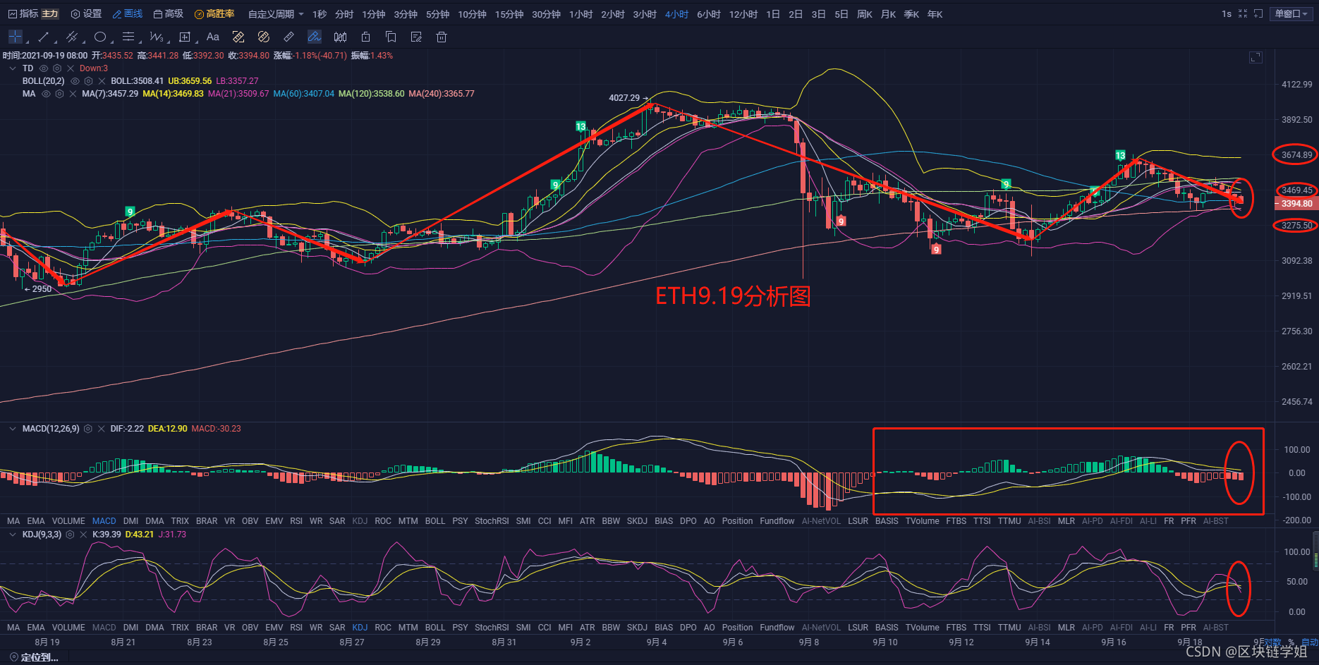This screenshot has height=665, width=1319.
Task: Click the plain ruler icon
Action: (289, 37)
